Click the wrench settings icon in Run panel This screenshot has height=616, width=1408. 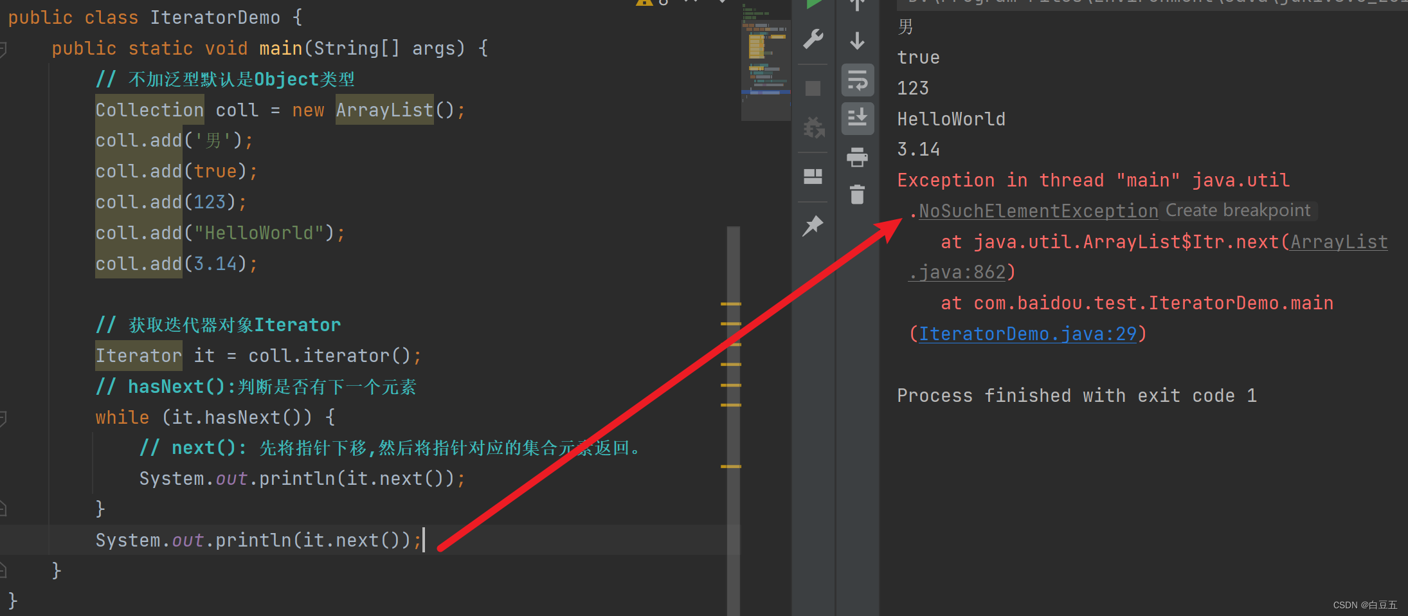click(813, 39)
